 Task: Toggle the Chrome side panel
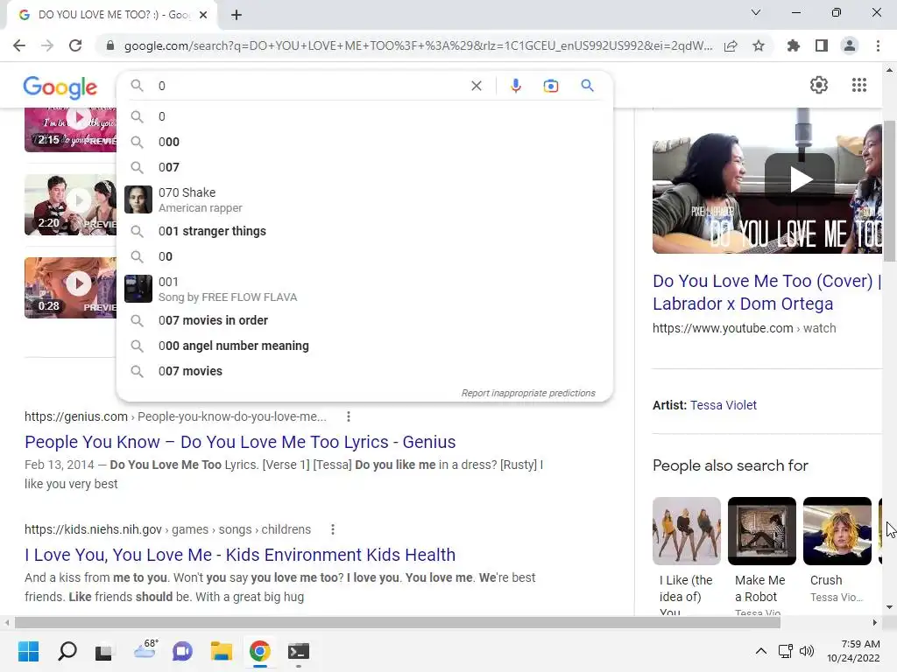pyautogui.click(x=822, y=45)
